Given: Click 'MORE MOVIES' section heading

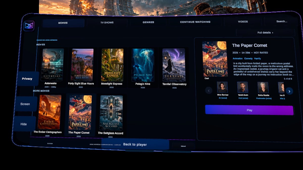Looking at the screenshot, I should 41,91.
